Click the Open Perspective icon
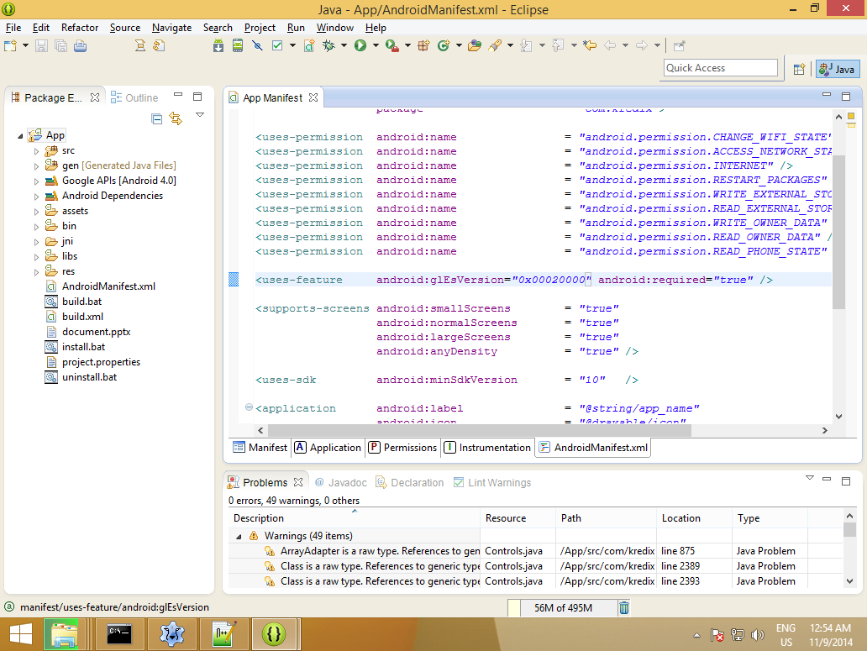Viewport: 867px width, 651px height. tap(799, 70)
